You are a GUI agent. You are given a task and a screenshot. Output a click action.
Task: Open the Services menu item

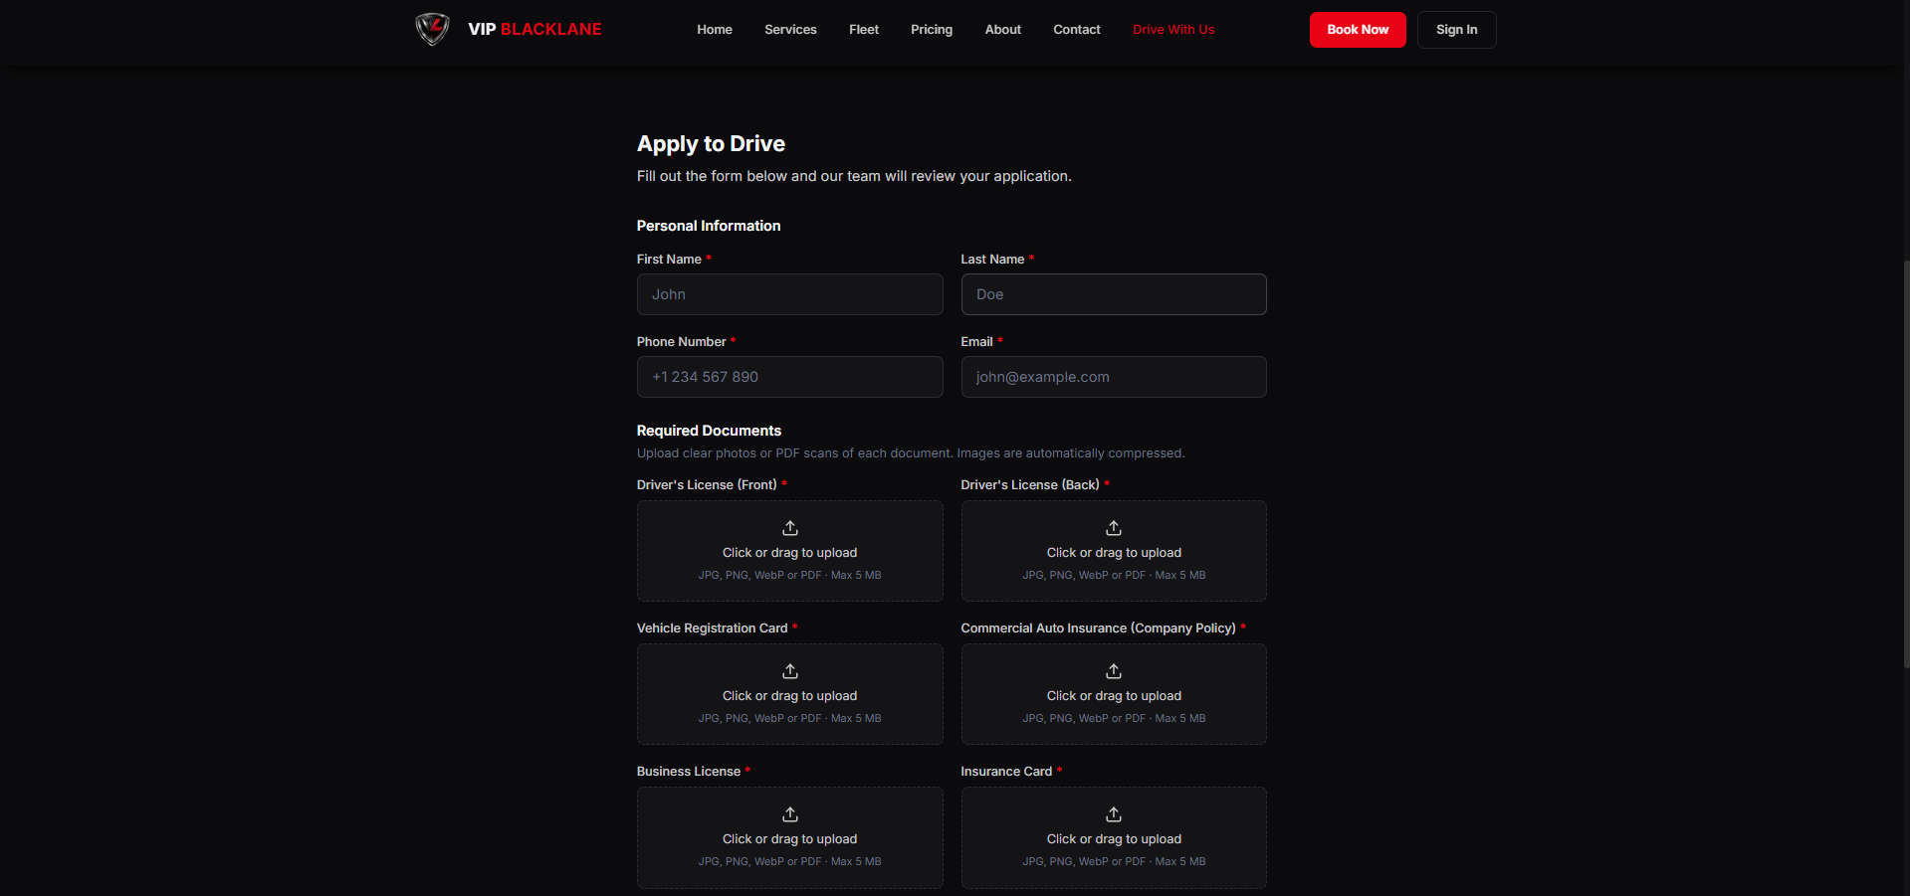click(x=790, y=30)
